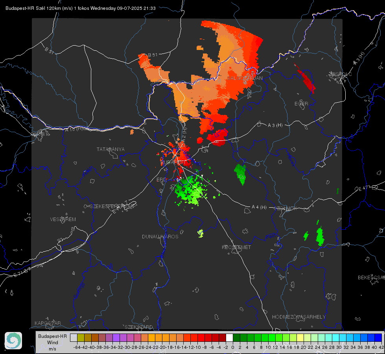Click the BÉKÉSCSABA city label
The width and height of the screenshot is (385, 354).
pos(371,278)
